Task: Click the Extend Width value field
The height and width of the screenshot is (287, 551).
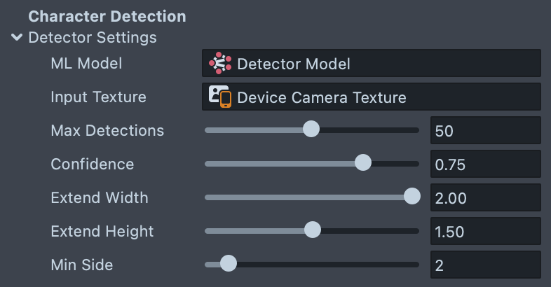Action: pos(485,197)
